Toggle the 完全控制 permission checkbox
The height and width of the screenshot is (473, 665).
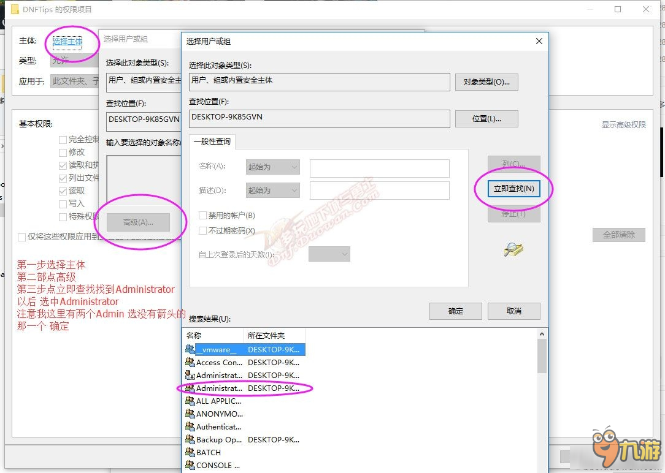tap(63, 140)
